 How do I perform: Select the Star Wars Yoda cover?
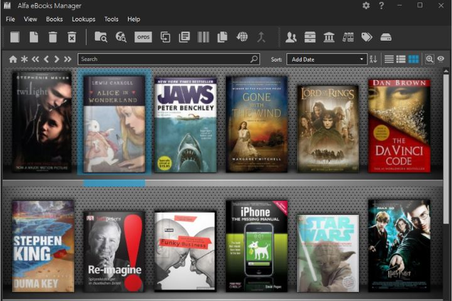click(x=328, y=253)
